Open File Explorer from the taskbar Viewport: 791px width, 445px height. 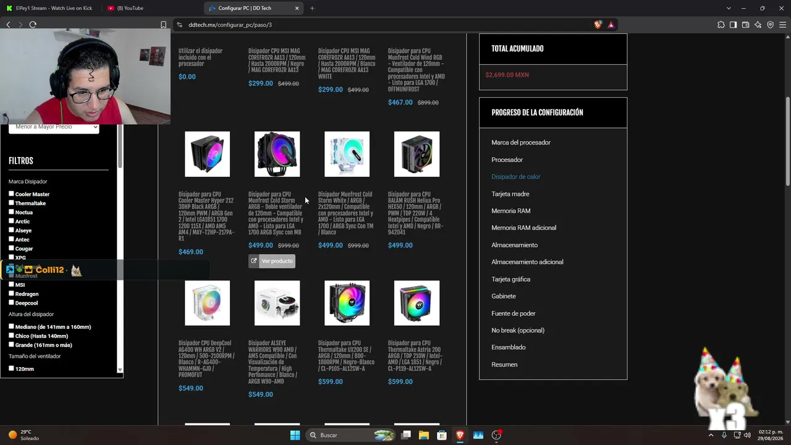tap(424, 435)
